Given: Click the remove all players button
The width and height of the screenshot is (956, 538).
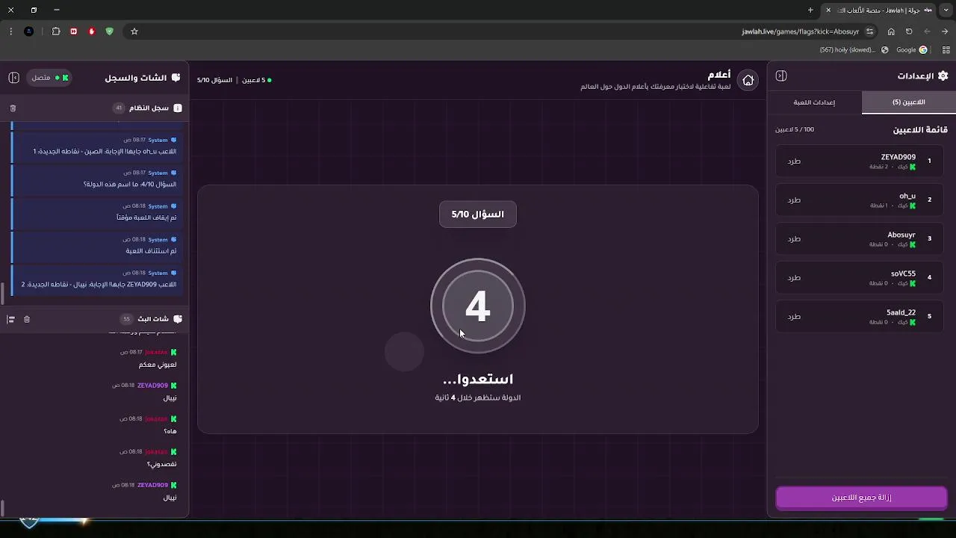Looking at the screenshot, I should tap(861, 498).
